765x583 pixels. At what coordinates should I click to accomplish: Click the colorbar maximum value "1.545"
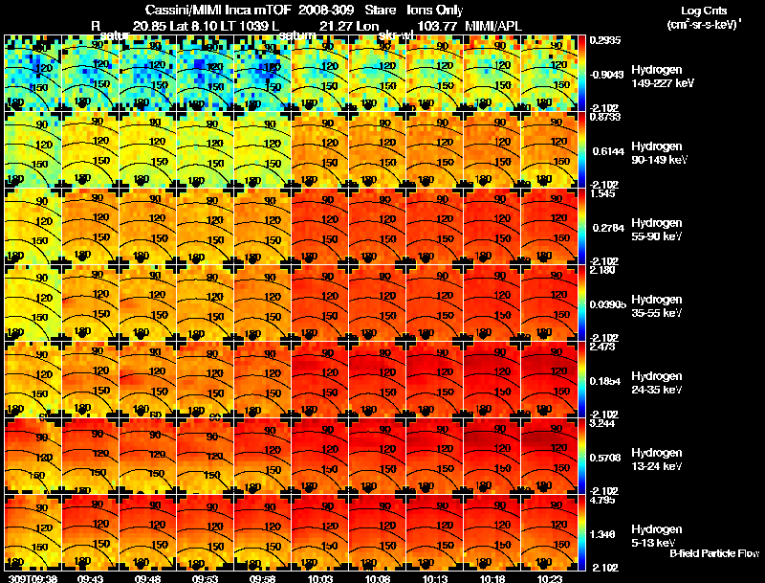[602, 193]
